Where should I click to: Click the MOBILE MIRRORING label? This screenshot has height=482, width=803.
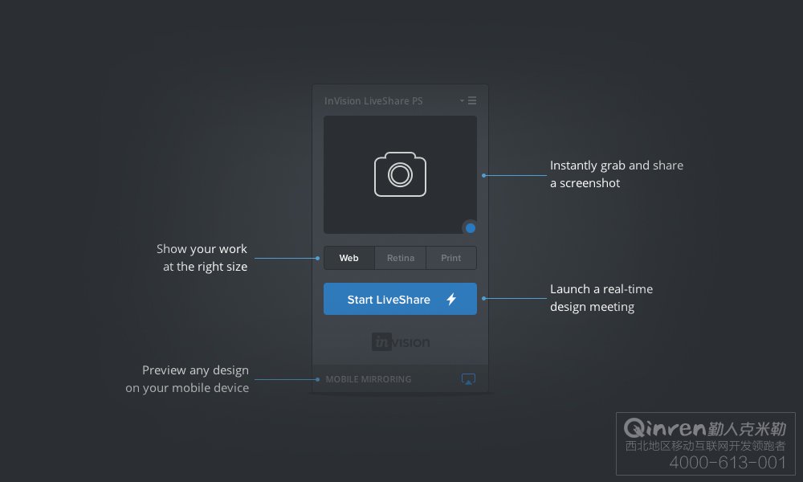point(369,379)
